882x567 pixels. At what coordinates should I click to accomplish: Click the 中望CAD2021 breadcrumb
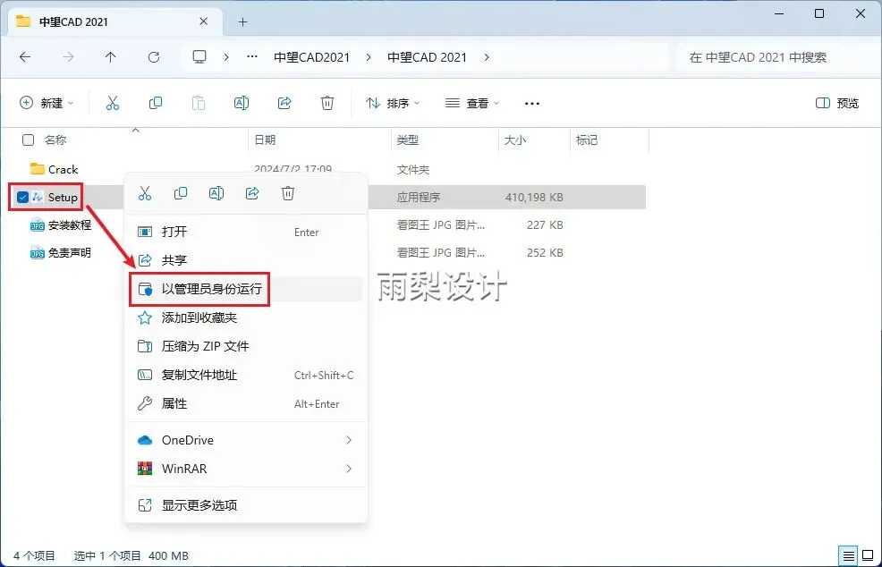tap(311, 57)
